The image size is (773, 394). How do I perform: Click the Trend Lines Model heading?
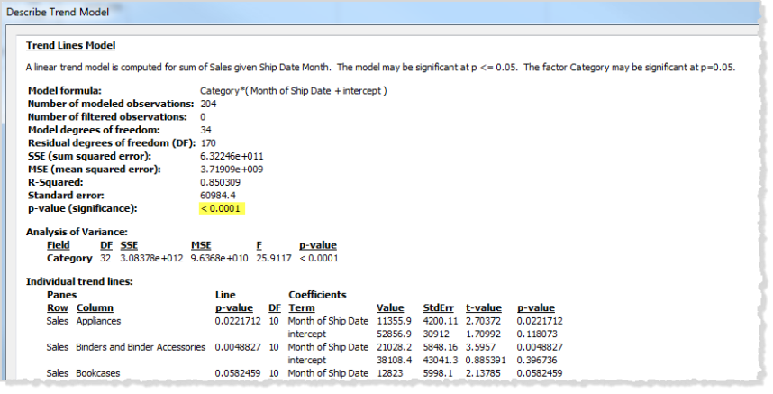click(x=70, y=45)
